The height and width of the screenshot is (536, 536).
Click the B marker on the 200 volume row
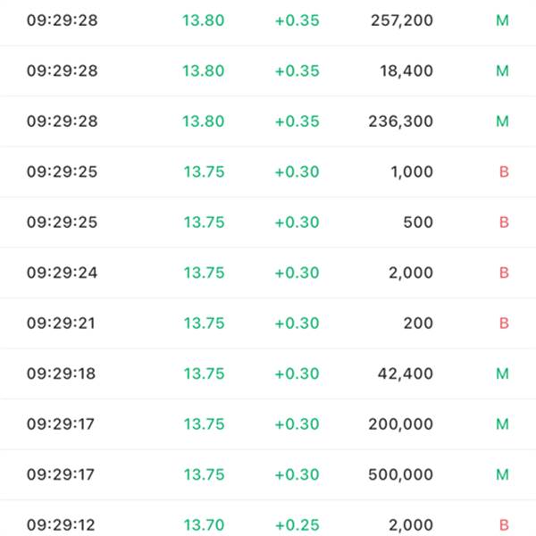[x=504, y=323]
